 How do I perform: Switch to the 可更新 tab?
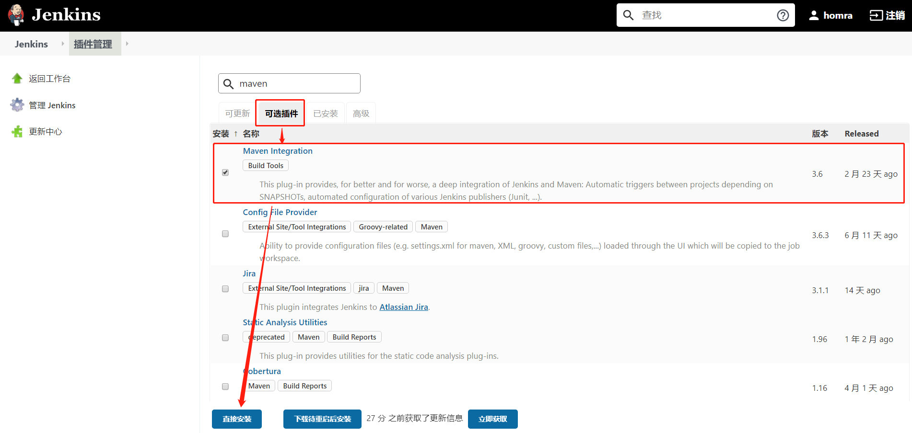click(x=237, y=114)
